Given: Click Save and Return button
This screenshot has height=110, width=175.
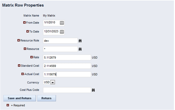Looking at the screenshot, I should (19, 98).
